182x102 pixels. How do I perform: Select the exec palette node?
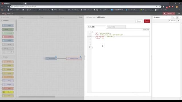click(x=8, y=88)
